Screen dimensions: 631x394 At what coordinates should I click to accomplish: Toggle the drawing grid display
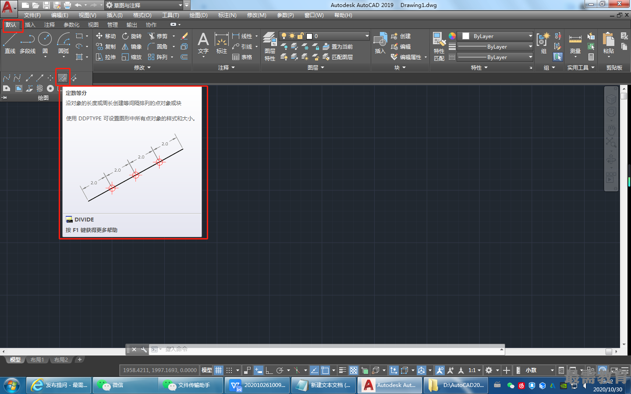click(x=219, y=370)
